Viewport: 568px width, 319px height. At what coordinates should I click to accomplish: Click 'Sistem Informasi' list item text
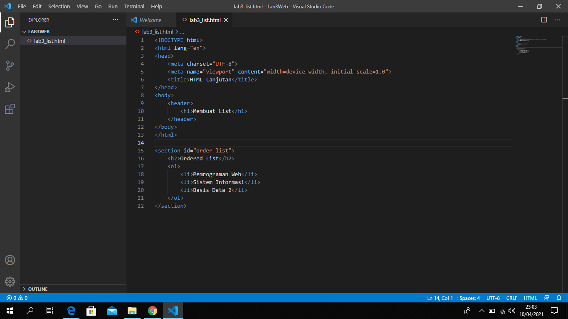219,182
